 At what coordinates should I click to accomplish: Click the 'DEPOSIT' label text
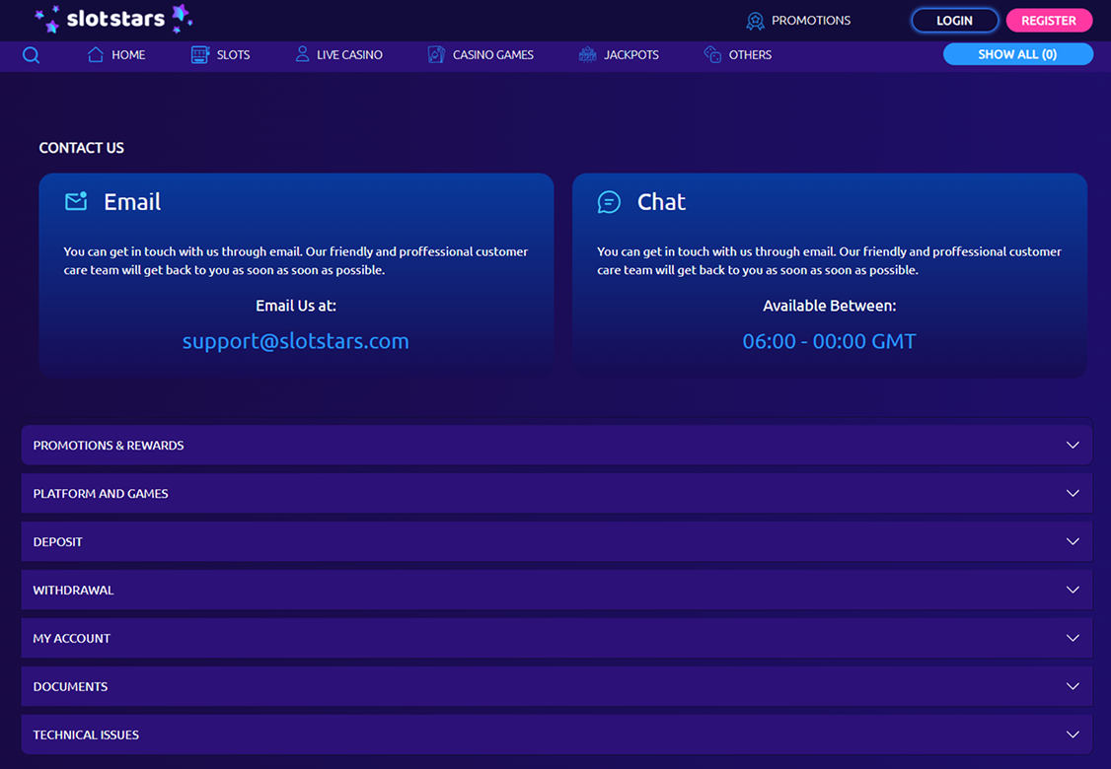tap(58, 541)
